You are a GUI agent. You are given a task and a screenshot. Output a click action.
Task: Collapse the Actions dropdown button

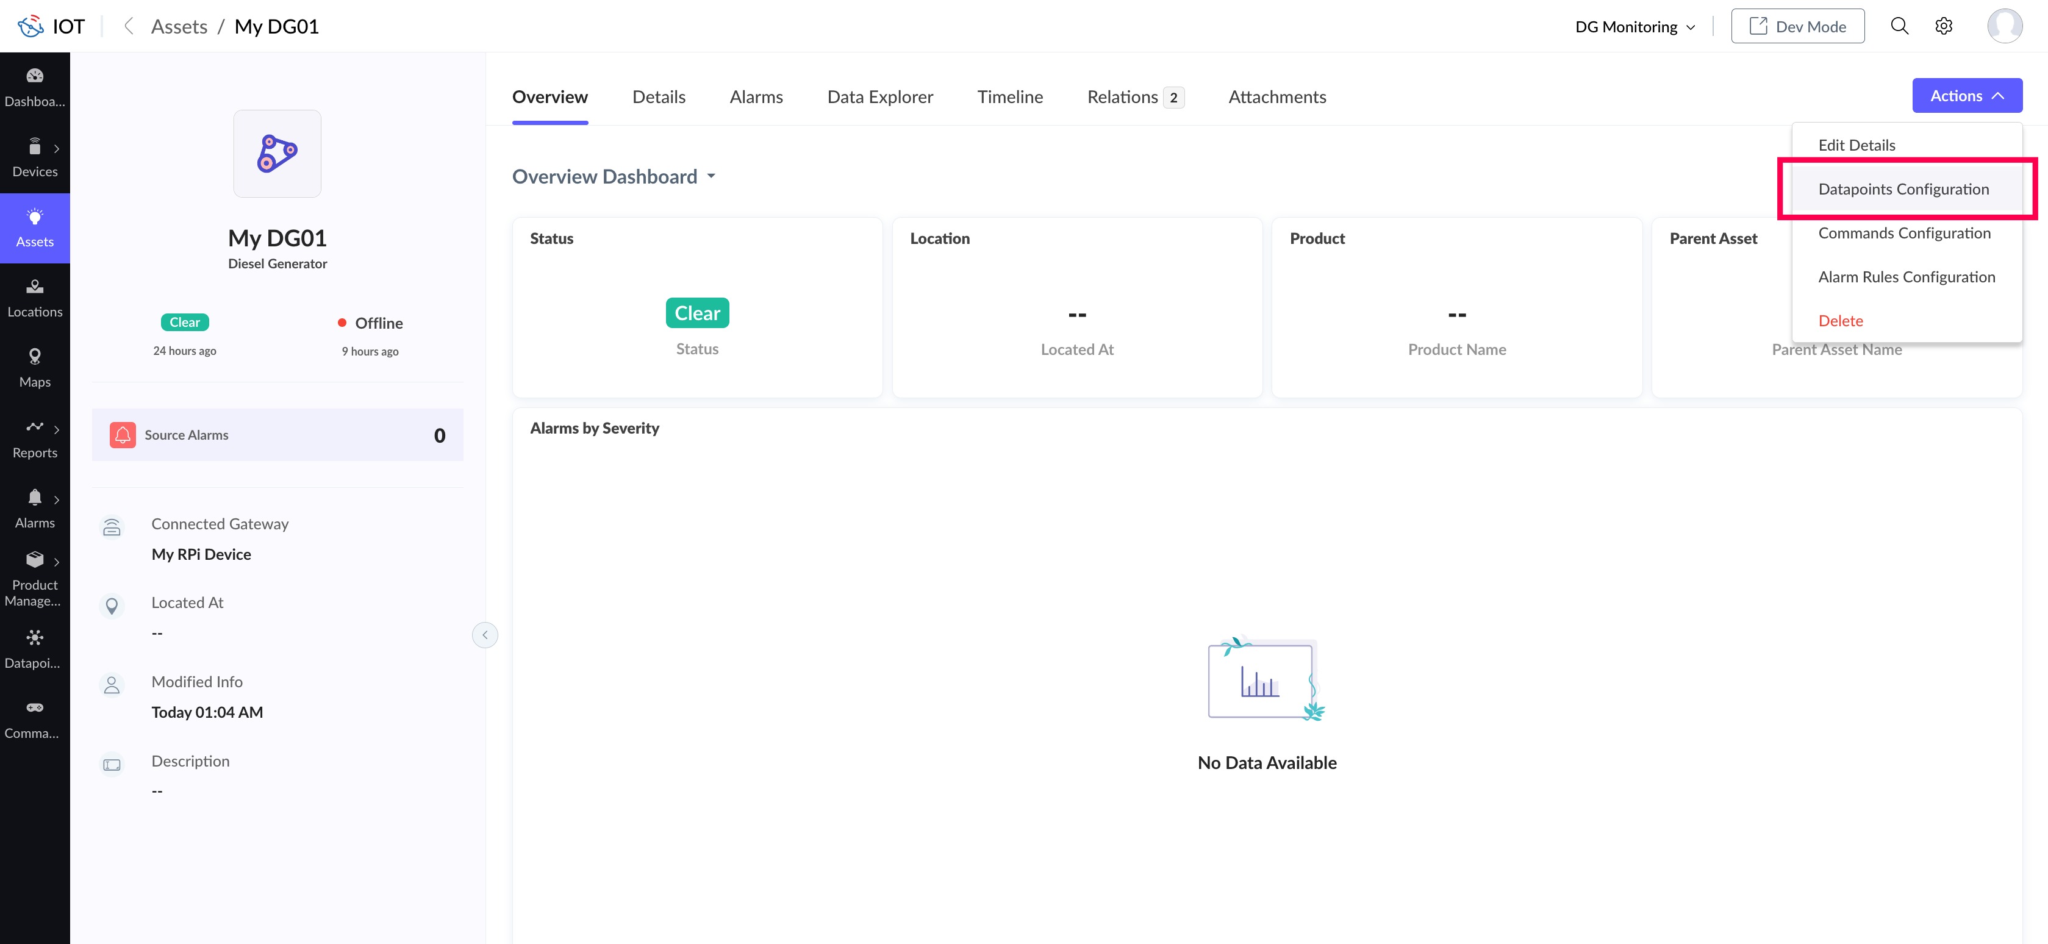coord(1966,95)
